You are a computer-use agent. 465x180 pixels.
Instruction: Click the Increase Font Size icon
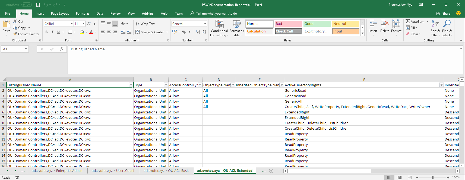pos(89,24)
